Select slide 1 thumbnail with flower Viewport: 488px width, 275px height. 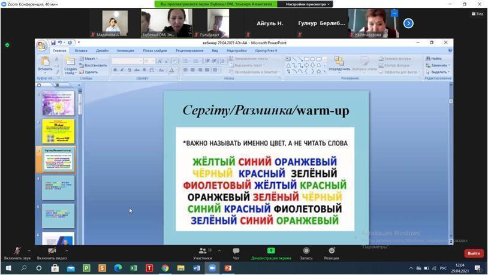tap(58, 103)
